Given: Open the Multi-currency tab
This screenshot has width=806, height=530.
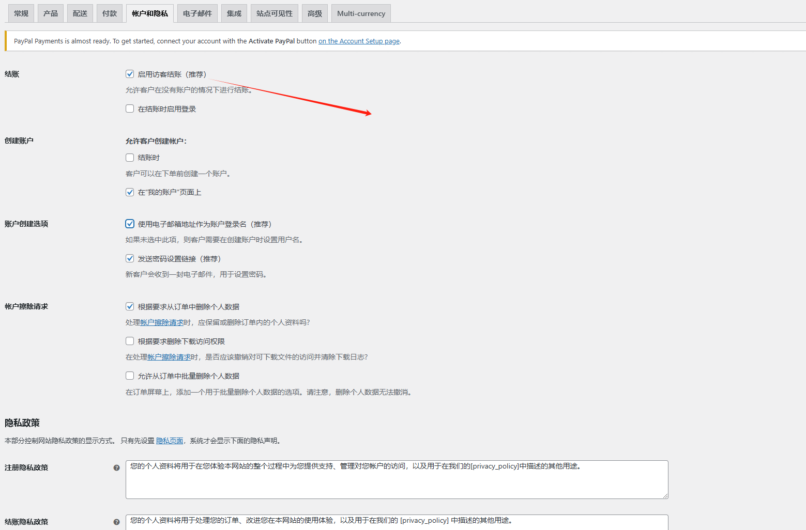Looking at the screenshot, I should pyautogui.click(x=361, y=13).
